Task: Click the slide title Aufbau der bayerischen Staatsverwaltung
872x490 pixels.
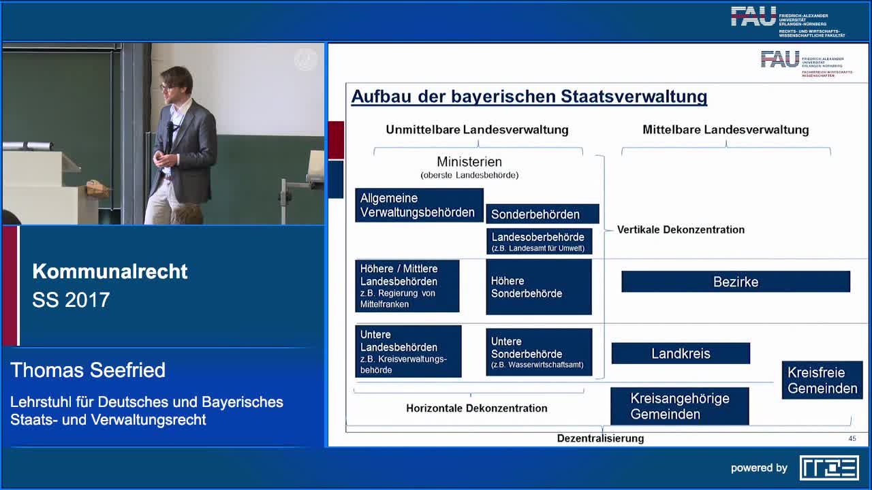Action: [x=529, y=97]
